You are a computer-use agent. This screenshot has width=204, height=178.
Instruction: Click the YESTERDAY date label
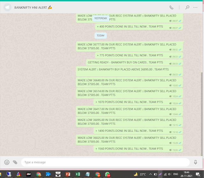101,18
